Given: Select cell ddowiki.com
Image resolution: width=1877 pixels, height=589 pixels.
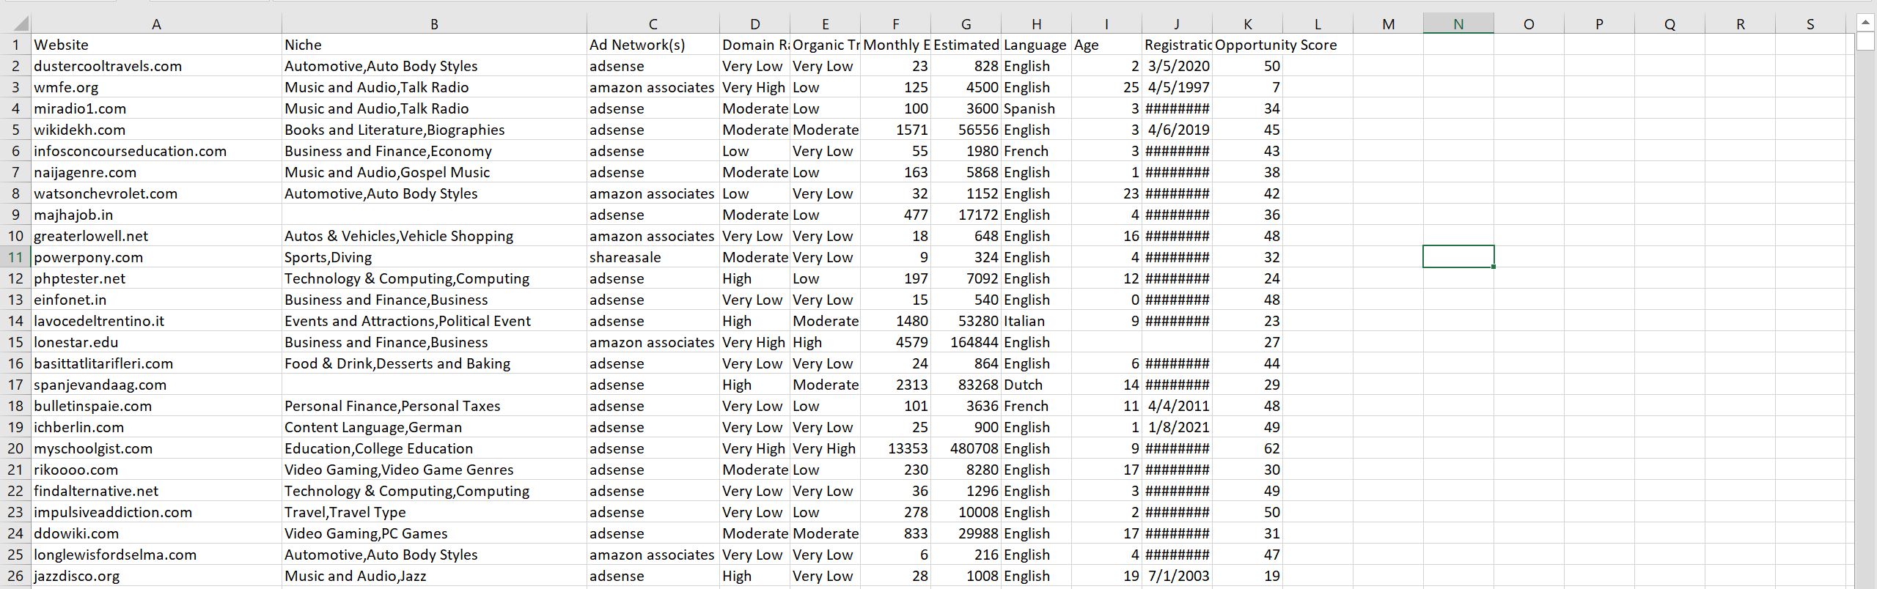Looking at the screenshot, I should click(x=156, y=533).
